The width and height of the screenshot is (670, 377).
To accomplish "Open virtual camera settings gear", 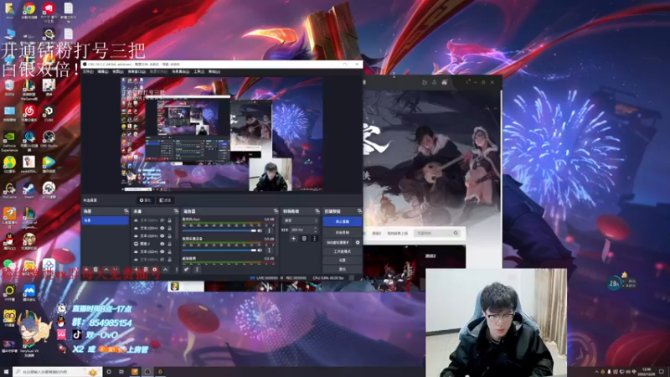I will [x=358, y=242].
